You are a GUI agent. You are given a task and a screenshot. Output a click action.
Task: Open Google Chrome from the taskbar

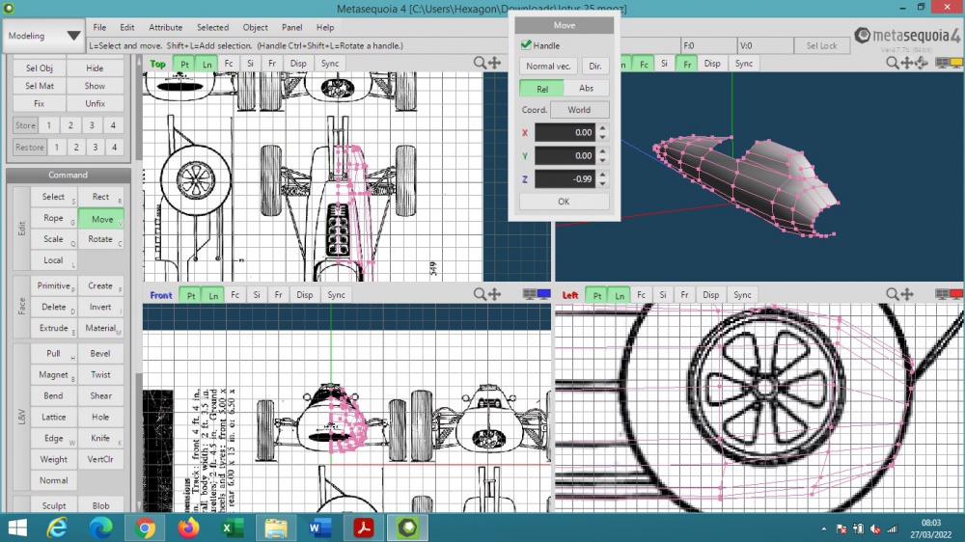click(x=145, y=528)
